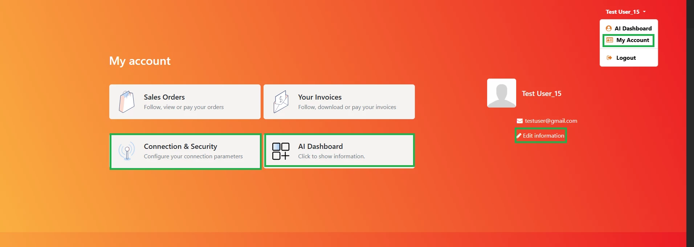The image size is (694, 247).
Task: Open the Sales Orders card
Action: pos(185,102)
